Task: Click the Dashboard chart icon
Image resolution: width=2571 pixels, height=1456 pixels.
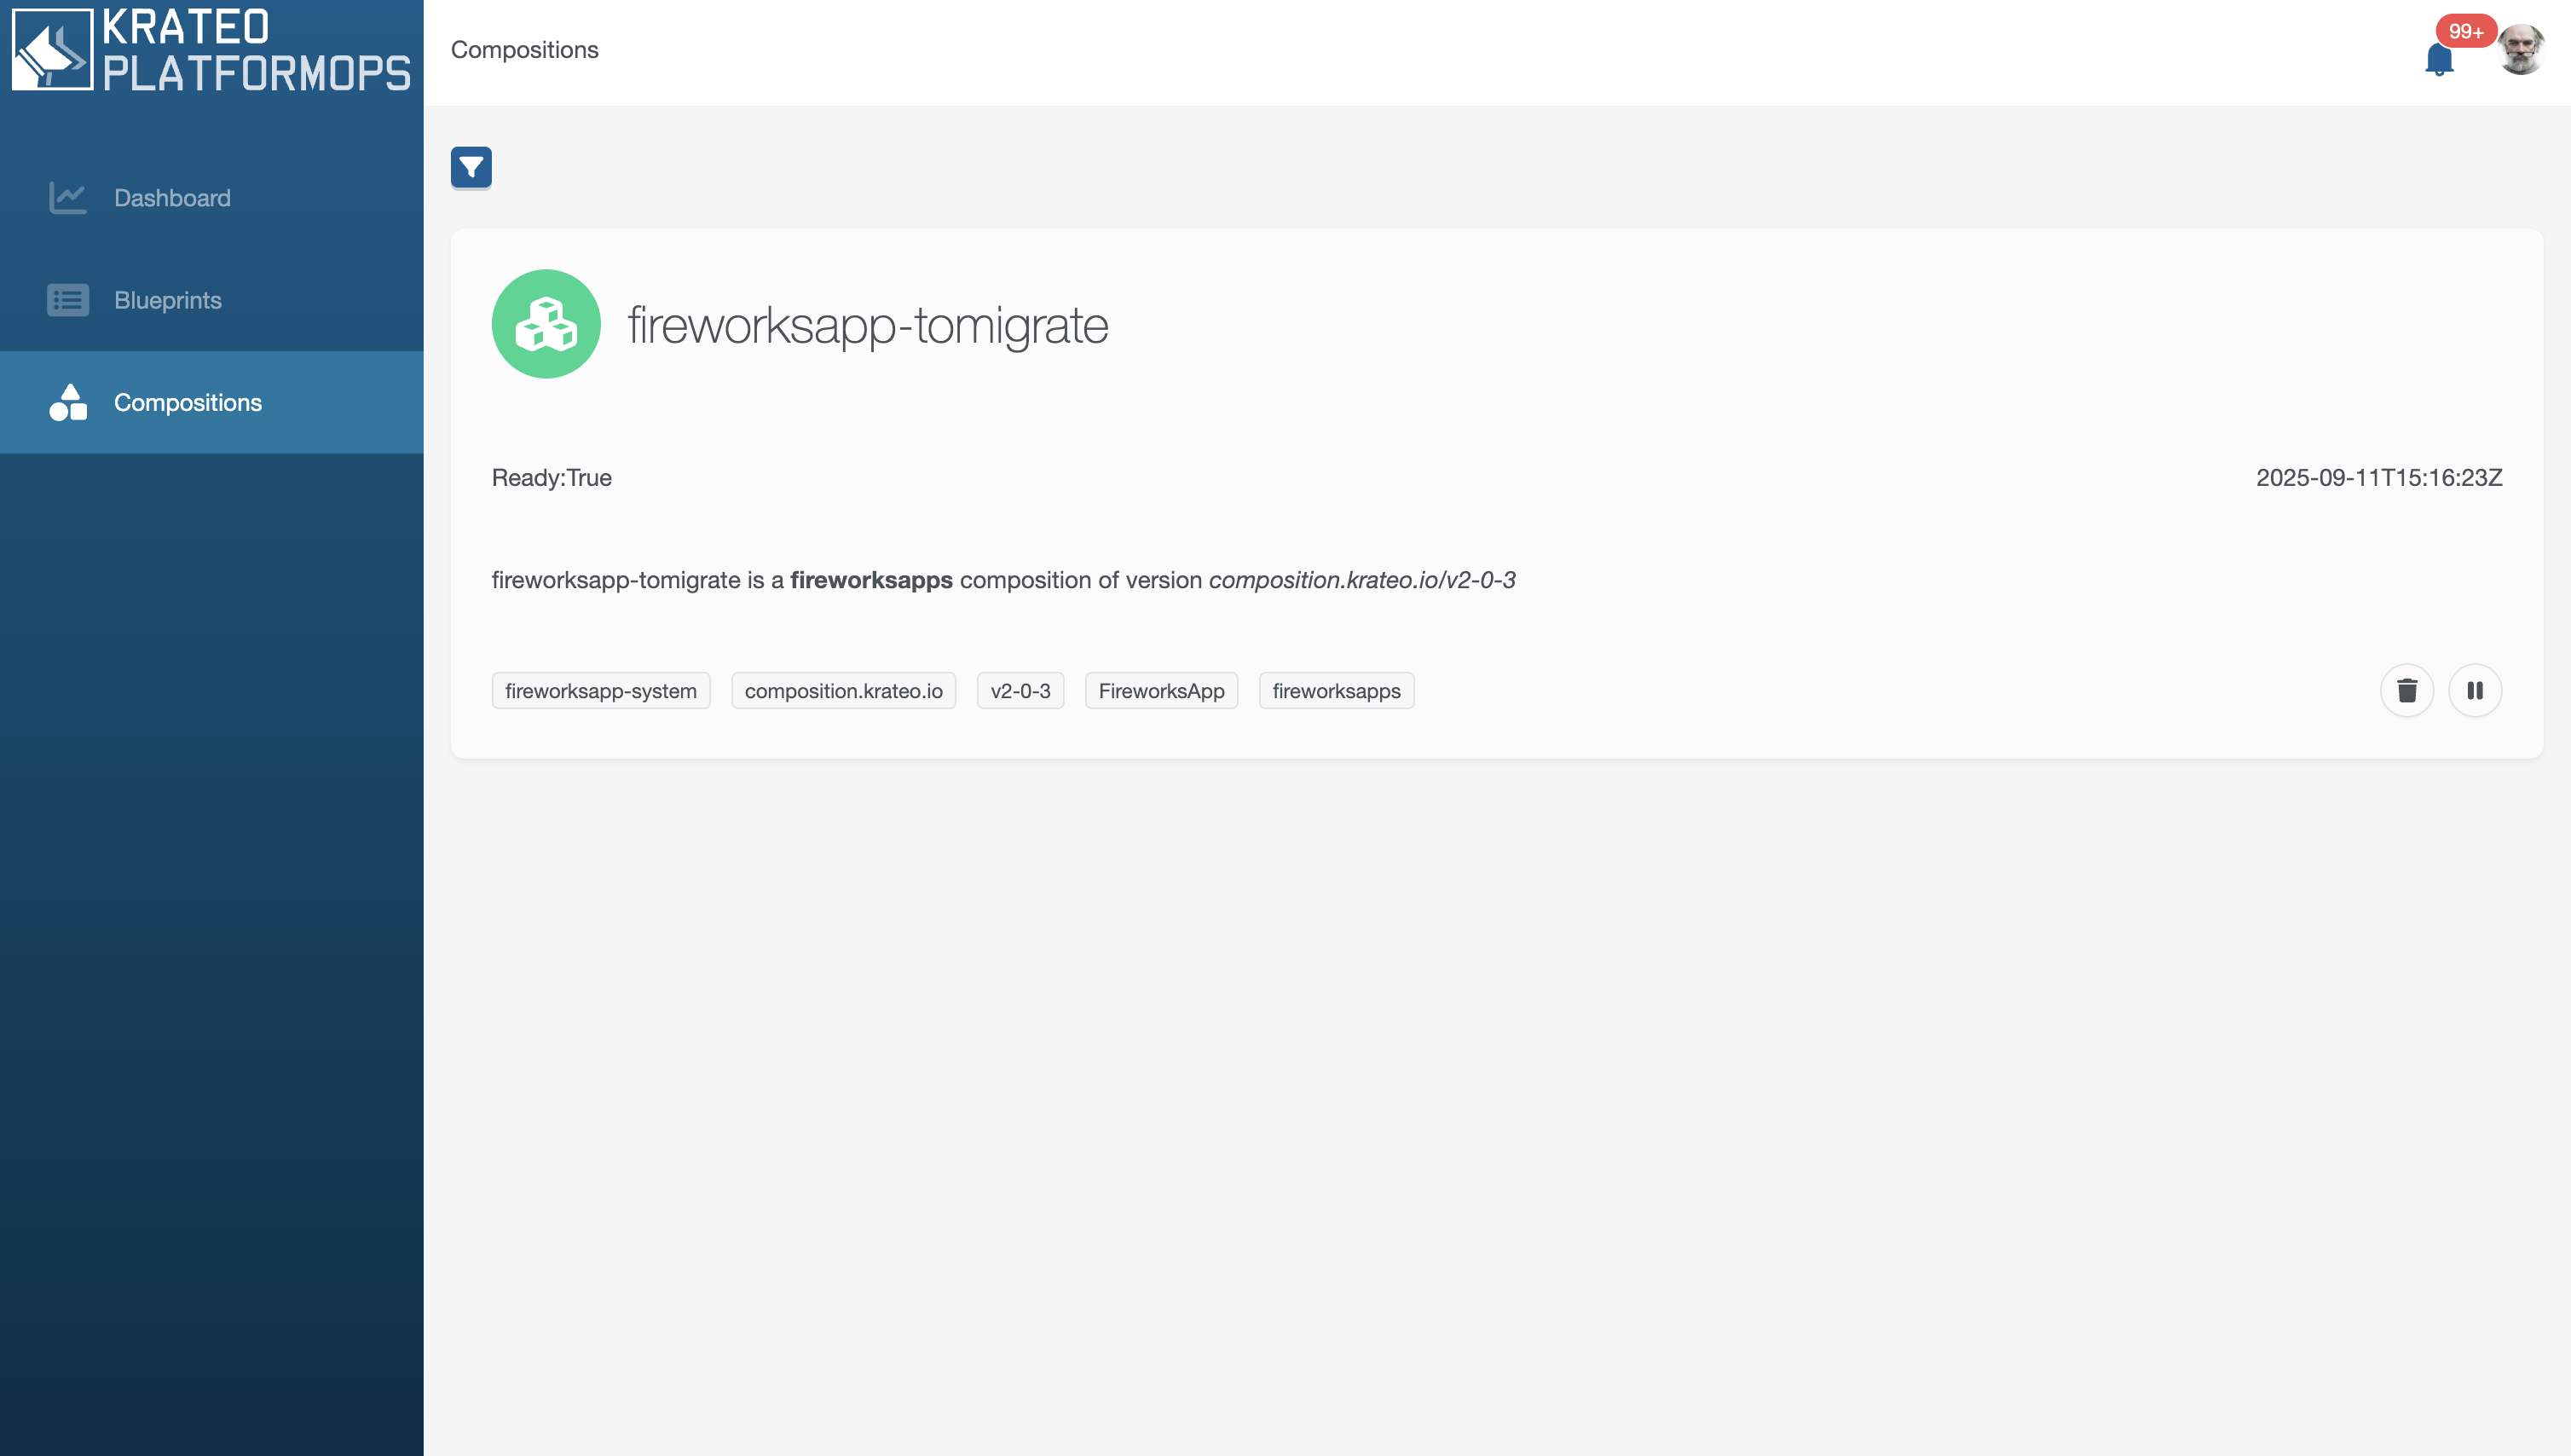Action: [68, 198]
